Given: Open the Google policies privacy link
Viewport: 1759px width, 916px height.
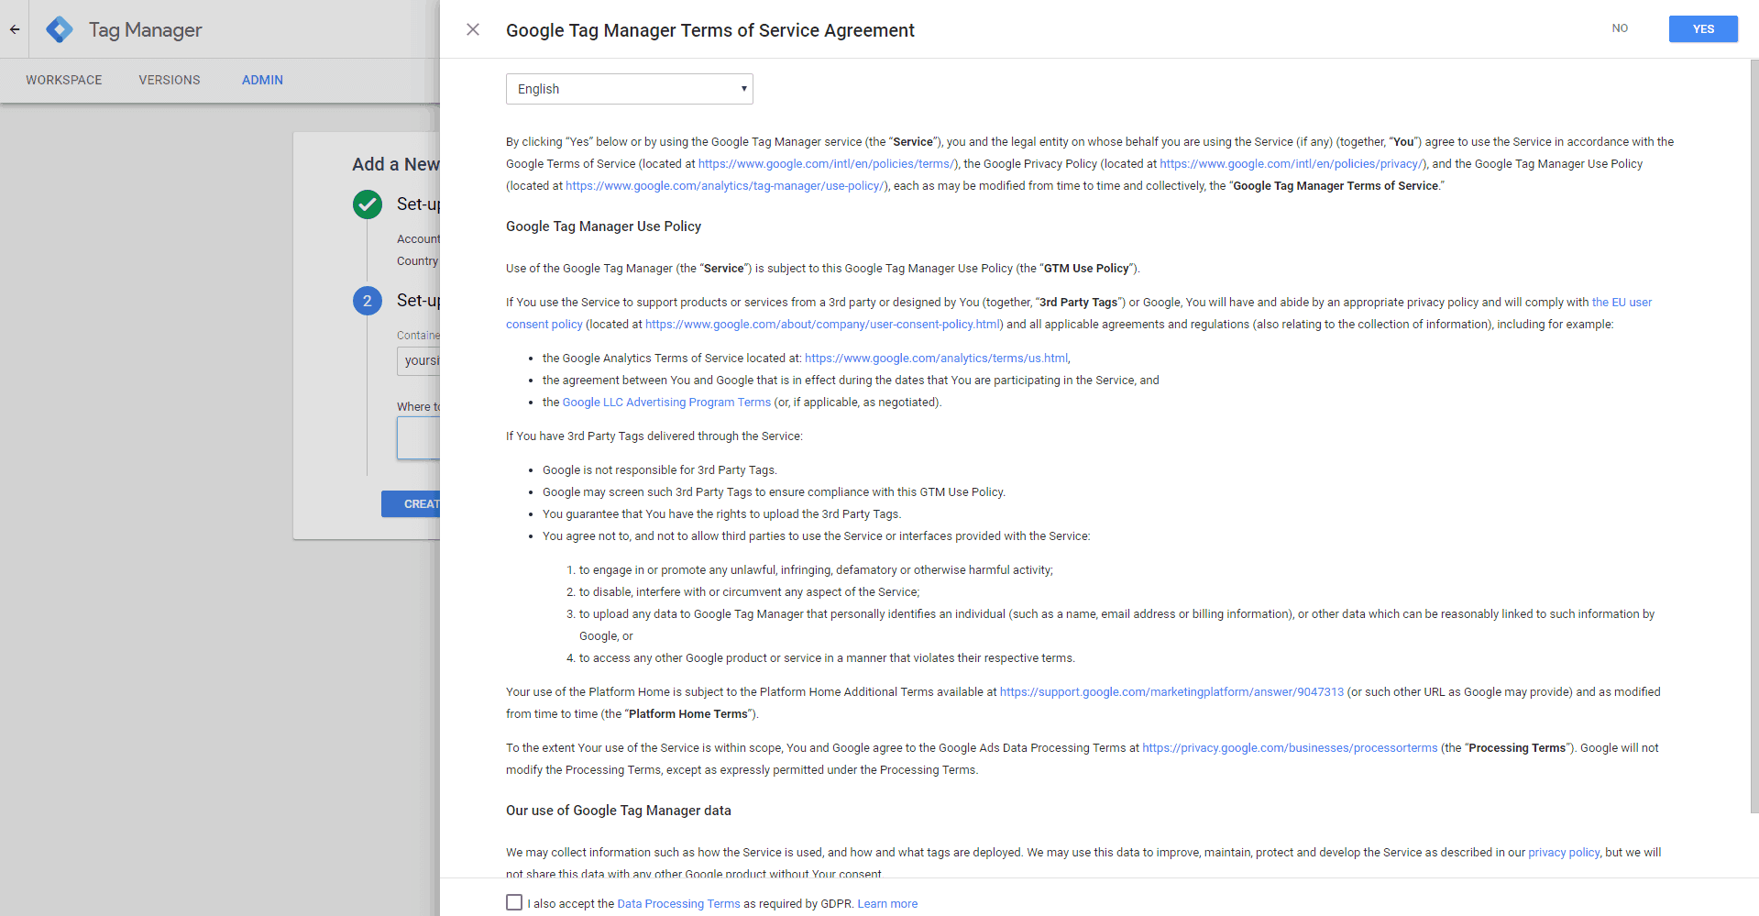Looking at the screenshot, I should point(1291,164).
